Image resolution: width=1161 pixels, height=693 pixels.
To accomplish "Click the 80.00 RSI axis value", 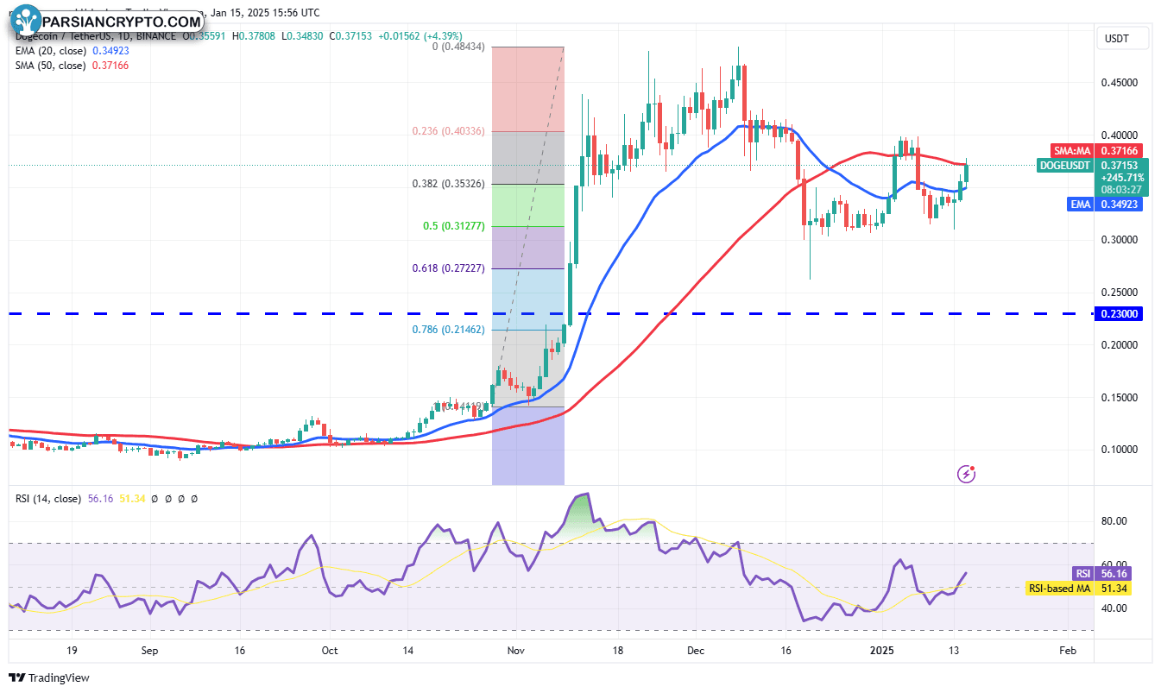I will pos(1114,521).
